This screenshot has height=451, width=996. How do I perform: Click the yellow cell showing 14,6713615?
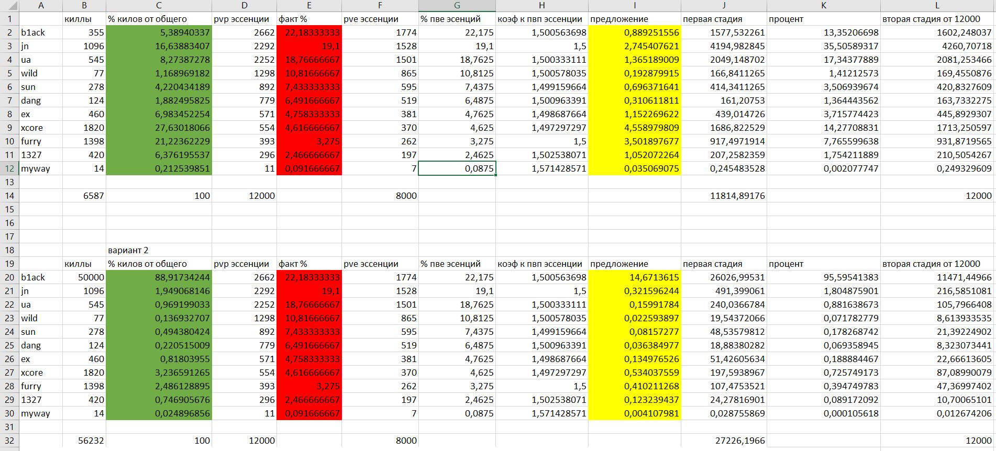pos(635,277)
